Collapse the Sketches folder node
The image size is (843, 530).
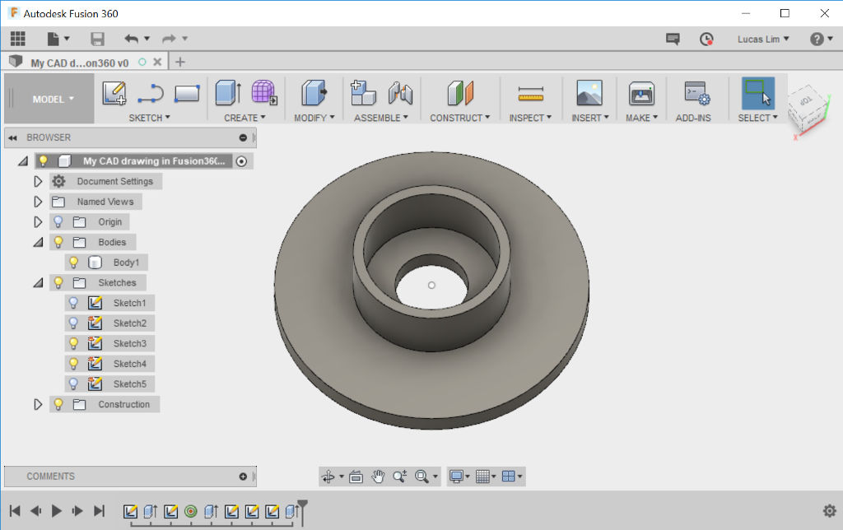[x=38, y=283]
